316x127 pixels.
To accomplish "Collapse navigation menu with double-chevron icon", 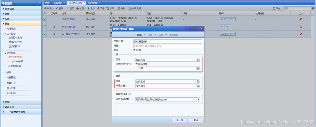I will (x=39, y=3).
